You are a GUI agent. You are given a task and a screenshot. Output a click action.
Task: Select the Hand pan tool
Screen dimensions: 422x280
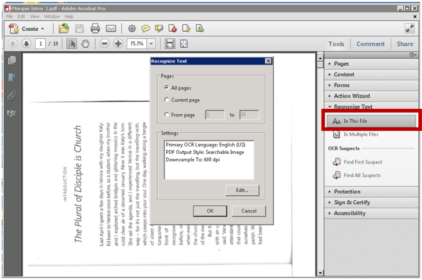point(85,44)
